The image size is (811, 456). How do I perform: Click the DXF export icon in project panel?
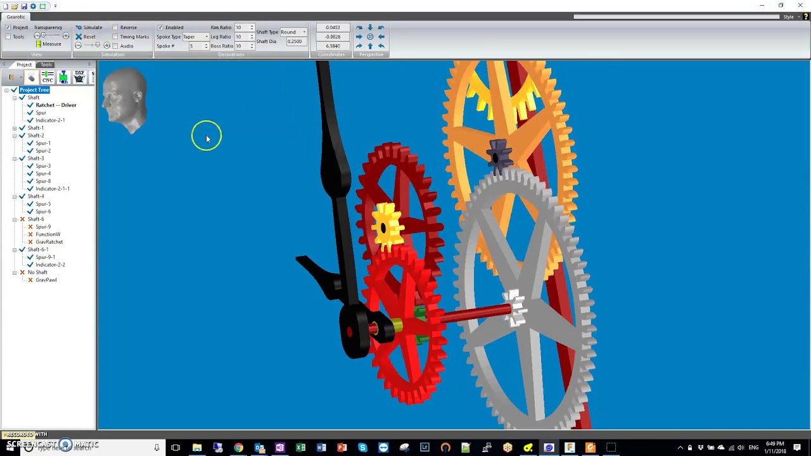[x=79, y=77]
